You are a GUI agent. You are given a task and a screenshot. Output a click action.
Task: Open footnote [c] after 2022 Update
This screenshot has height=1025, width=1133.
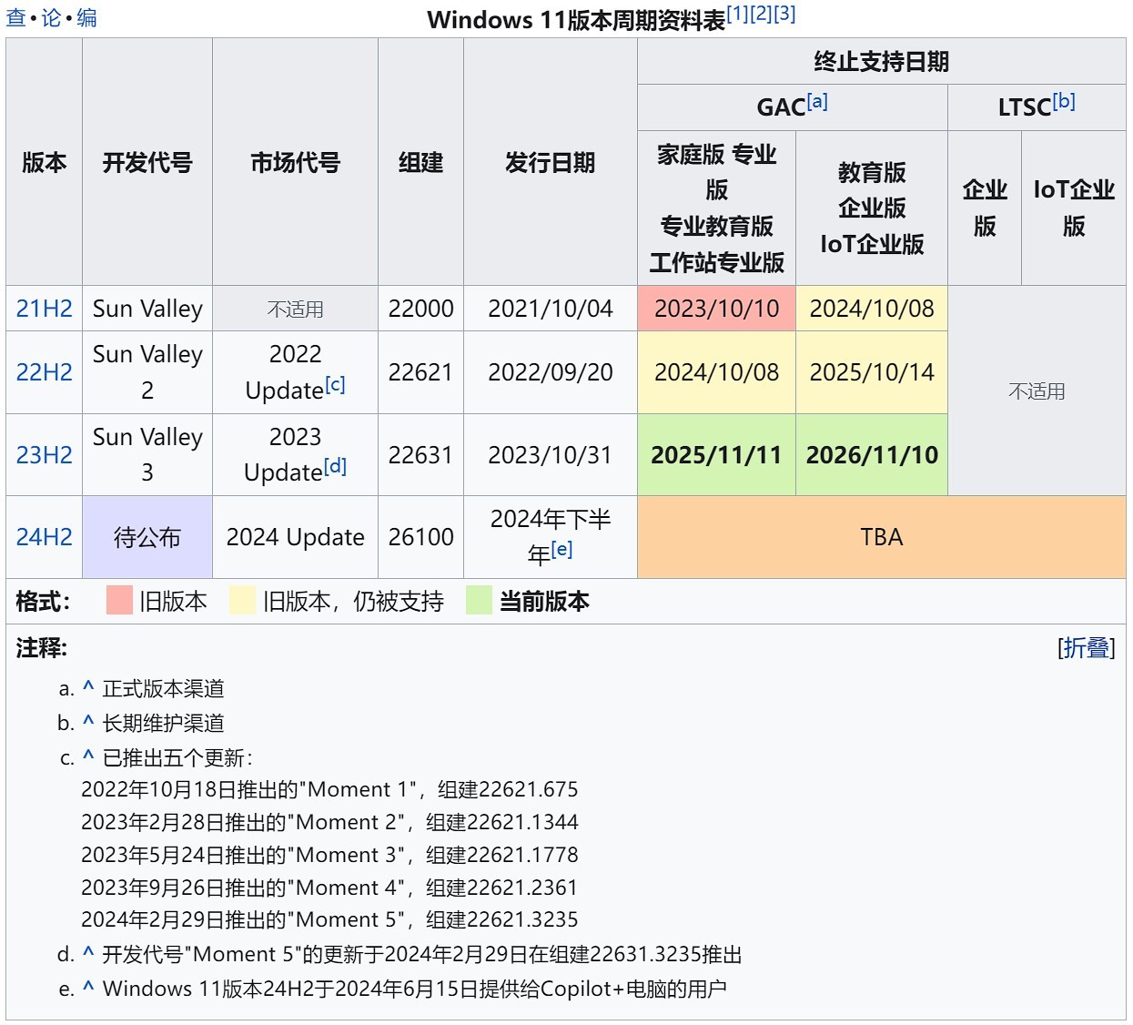point(335,384)
